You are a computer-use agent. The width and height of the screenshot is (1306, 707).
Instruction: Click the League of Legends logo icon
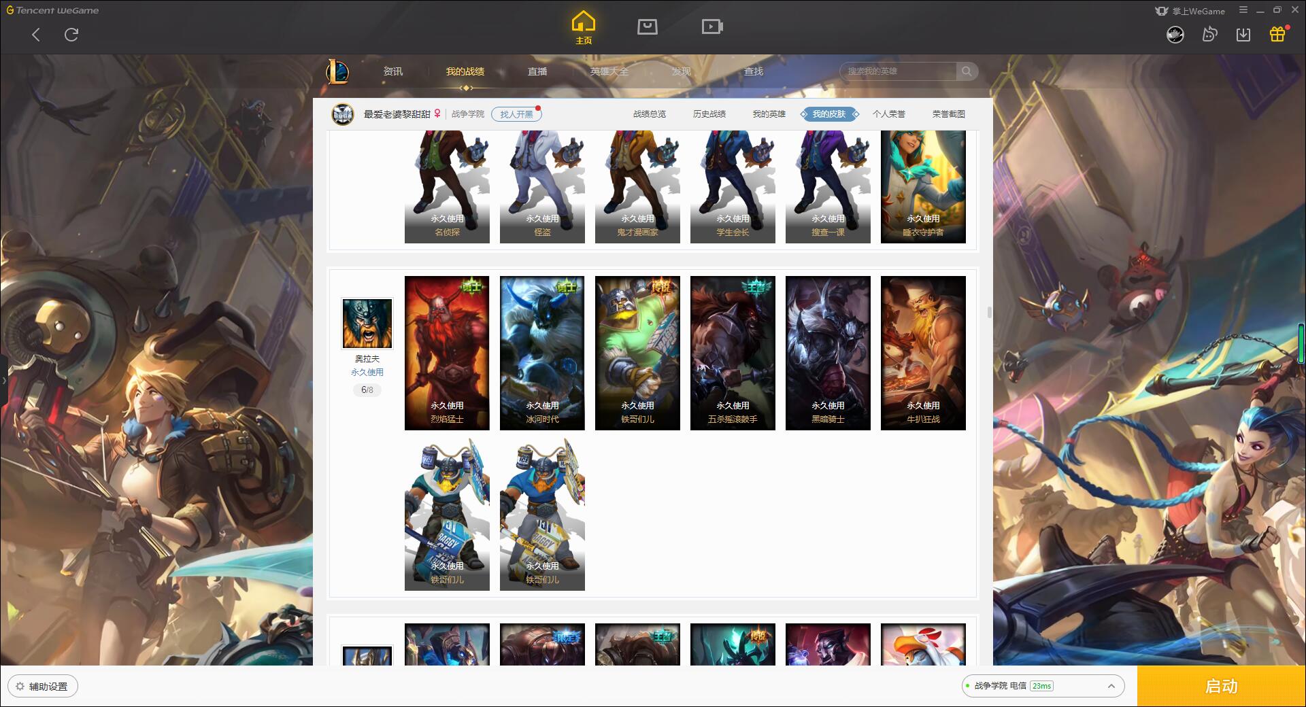coord(337,71)
